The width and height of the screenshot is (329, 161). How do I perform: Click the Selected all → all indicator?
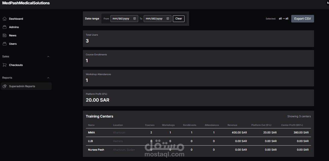coord(277,19)
